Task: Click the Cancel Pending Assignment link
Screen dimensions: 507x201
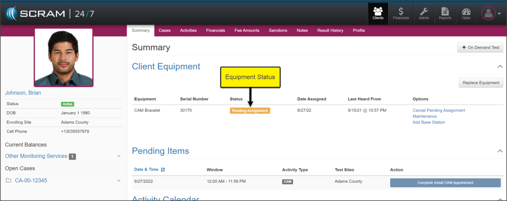Action: tap(439, 110)
